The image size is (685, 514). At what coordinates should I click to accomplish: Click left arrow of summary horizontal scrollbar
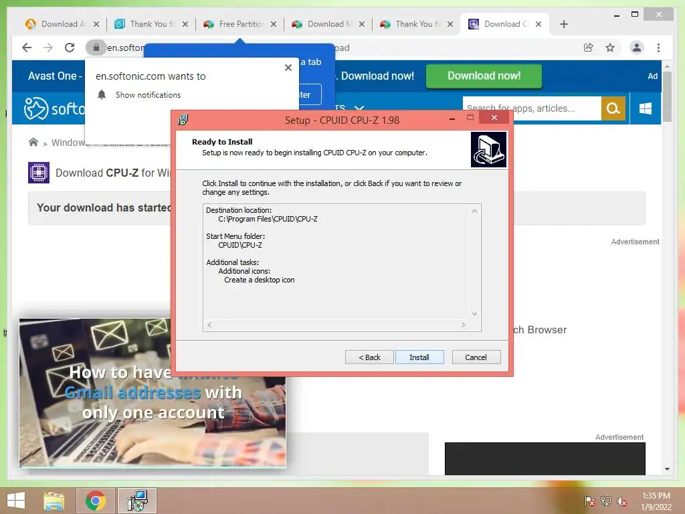pyautogui.click(x=209, y=325)
